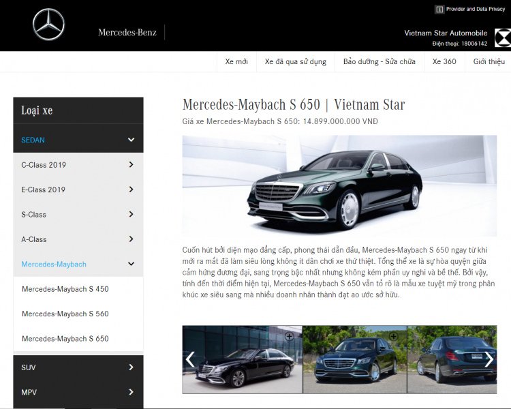Collapse the SEDAN category chevron
Viewport: 511px width, 409px height.
(x=131, y=140)
